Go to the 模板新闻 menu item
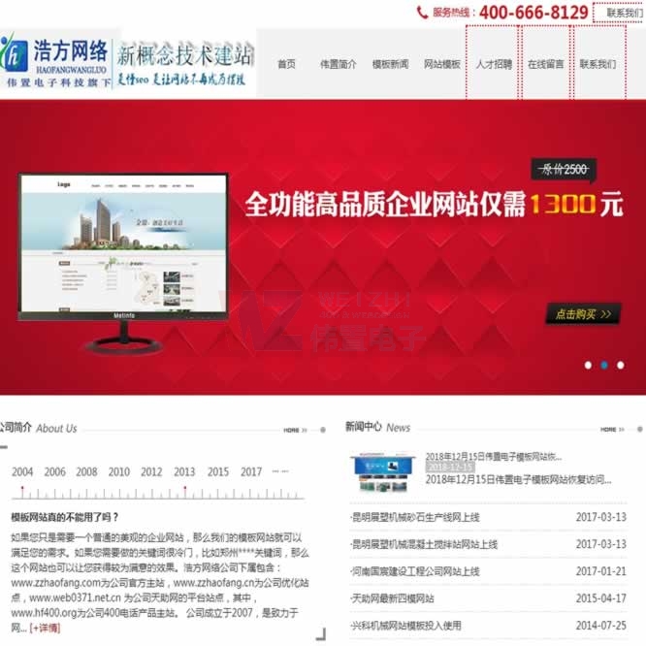 pos(390,64)
